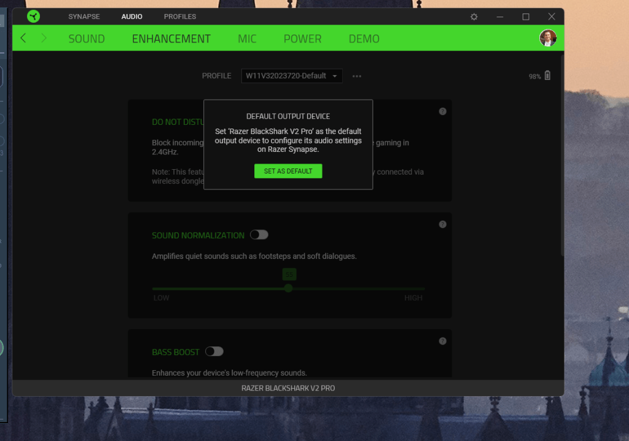The width and height of the screenshot is (629, 441).
Task: Open settings with the gear icon
Action: pos(474,17)
